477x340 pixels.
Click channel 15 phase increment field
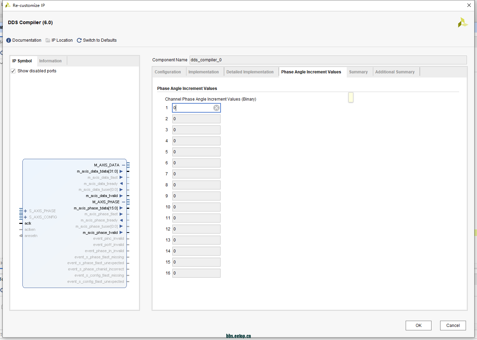pyautogui.click(x=196, y=262)
